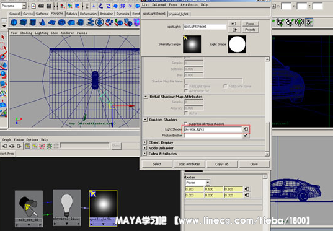Toggle Alpha checkbox in Detail Shadow Map
Viewport: 333px width, 231px height.
[186, 113]
